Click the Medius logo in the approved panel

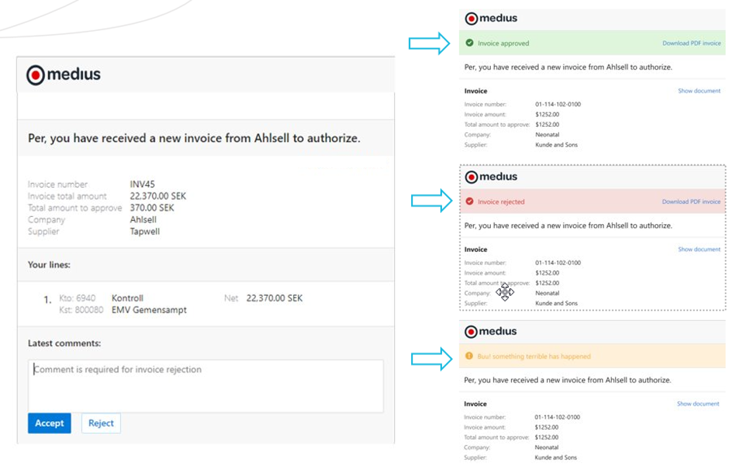pos(491,18)
